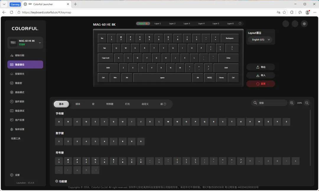
Task: Open the browser tab list chevron
Action: coord(4,4)
